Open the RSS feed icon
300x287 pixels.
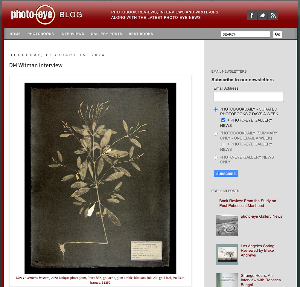[x=273, y=15]
